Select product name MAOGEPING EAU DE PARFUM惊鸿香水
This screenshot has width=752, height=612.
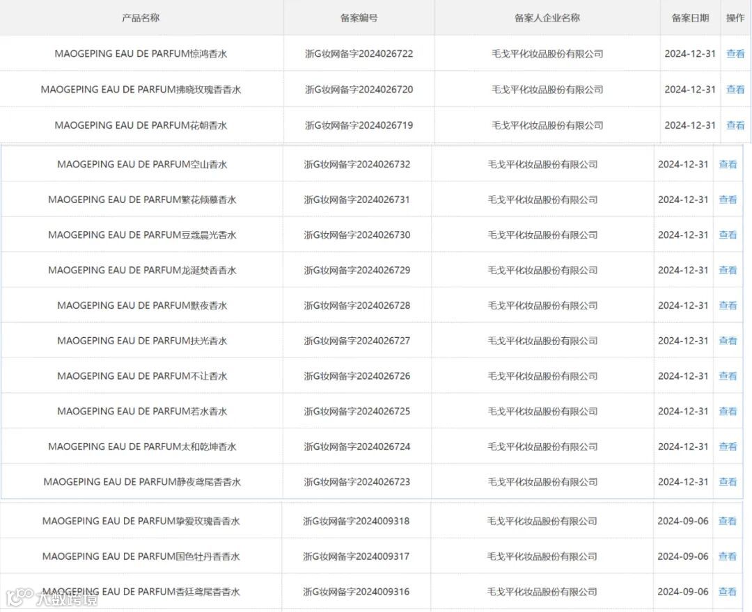coord(141,54)
